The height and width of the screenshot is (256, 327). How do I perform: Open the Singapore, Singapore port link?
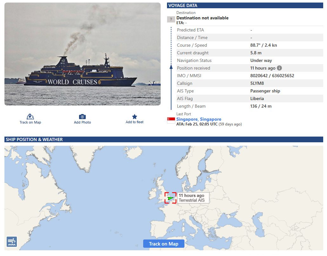click(x=199, y=119)
